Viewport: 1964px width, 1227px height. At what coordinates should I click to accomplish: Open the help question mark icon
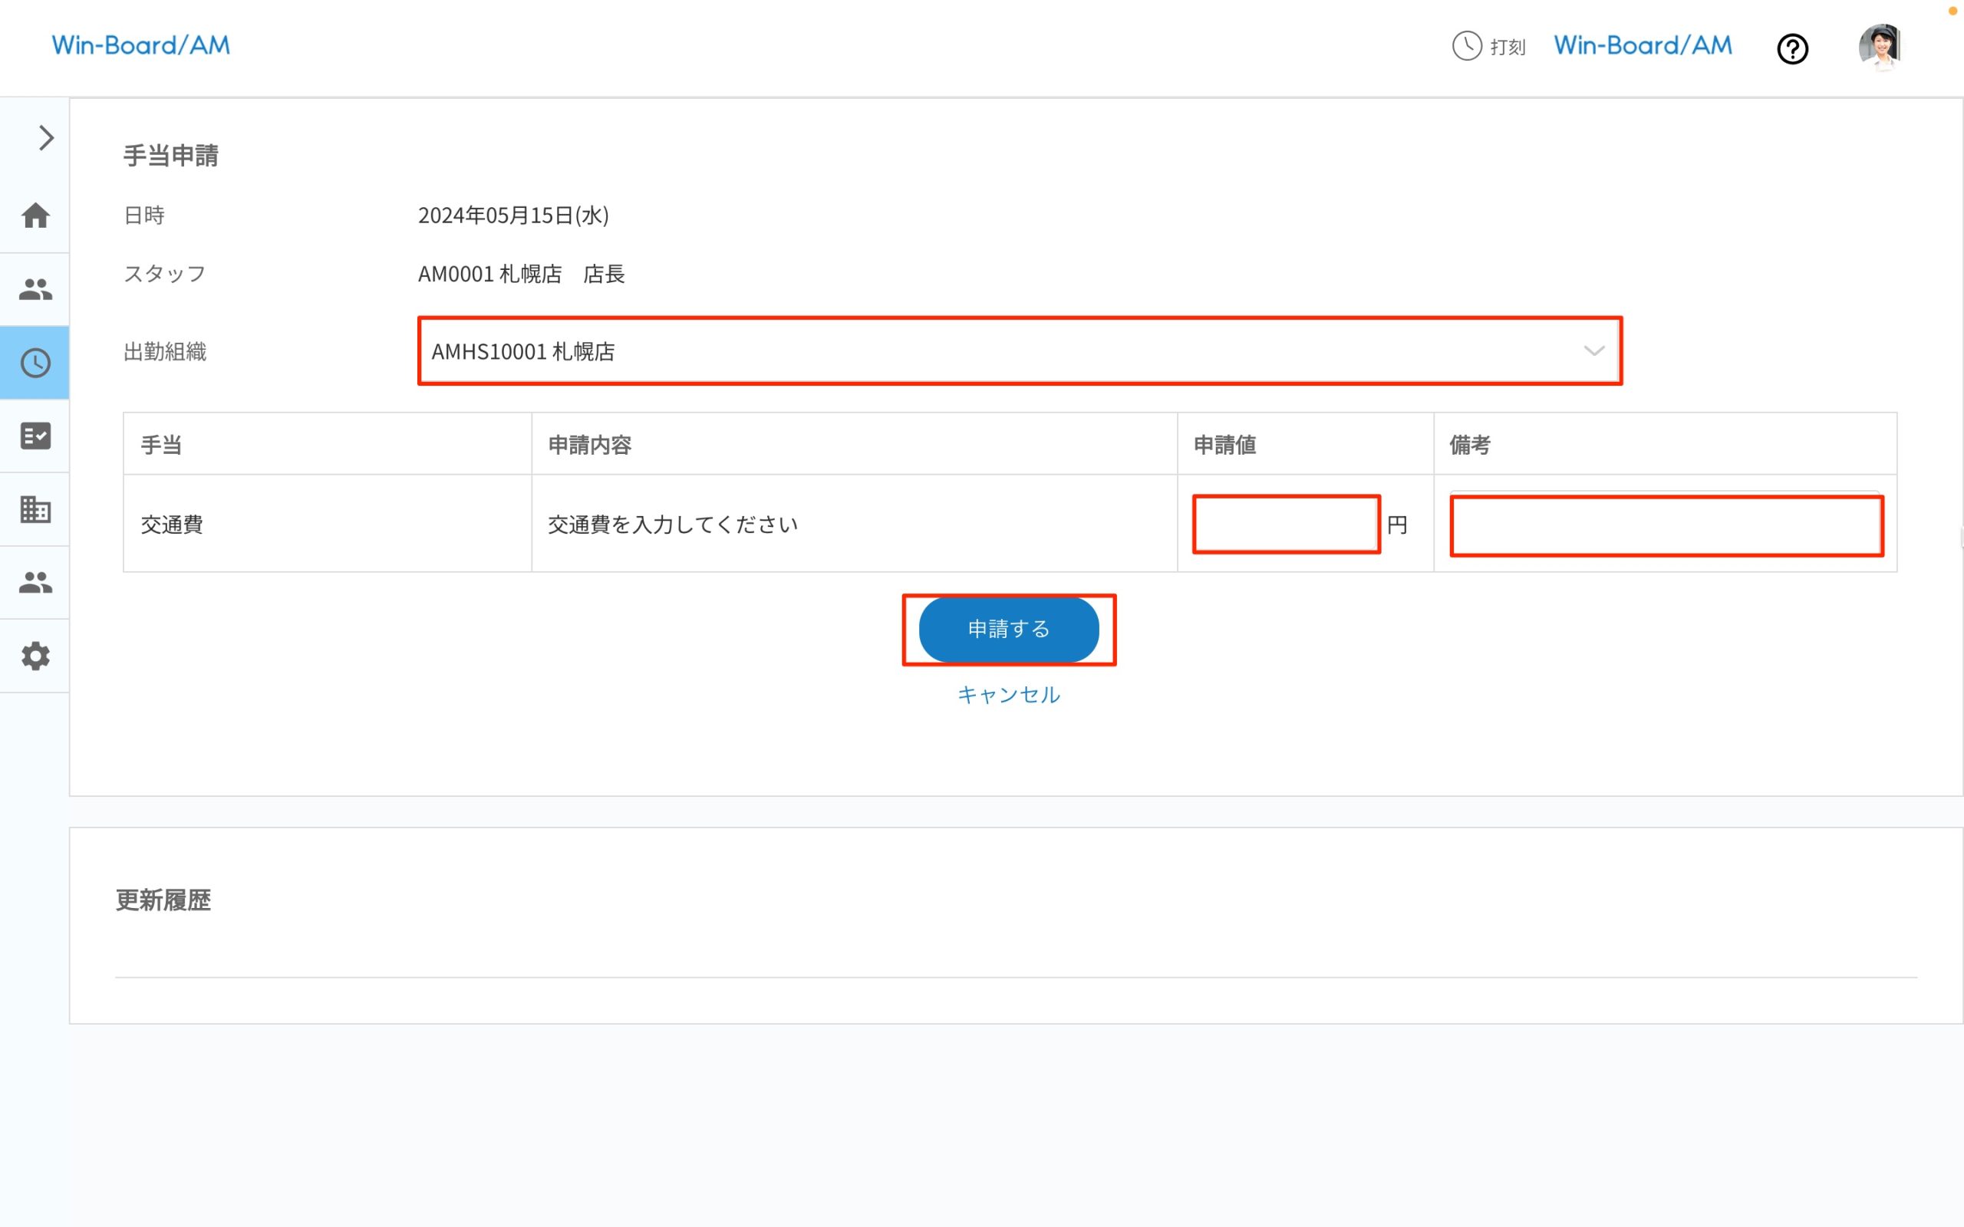1792,48
